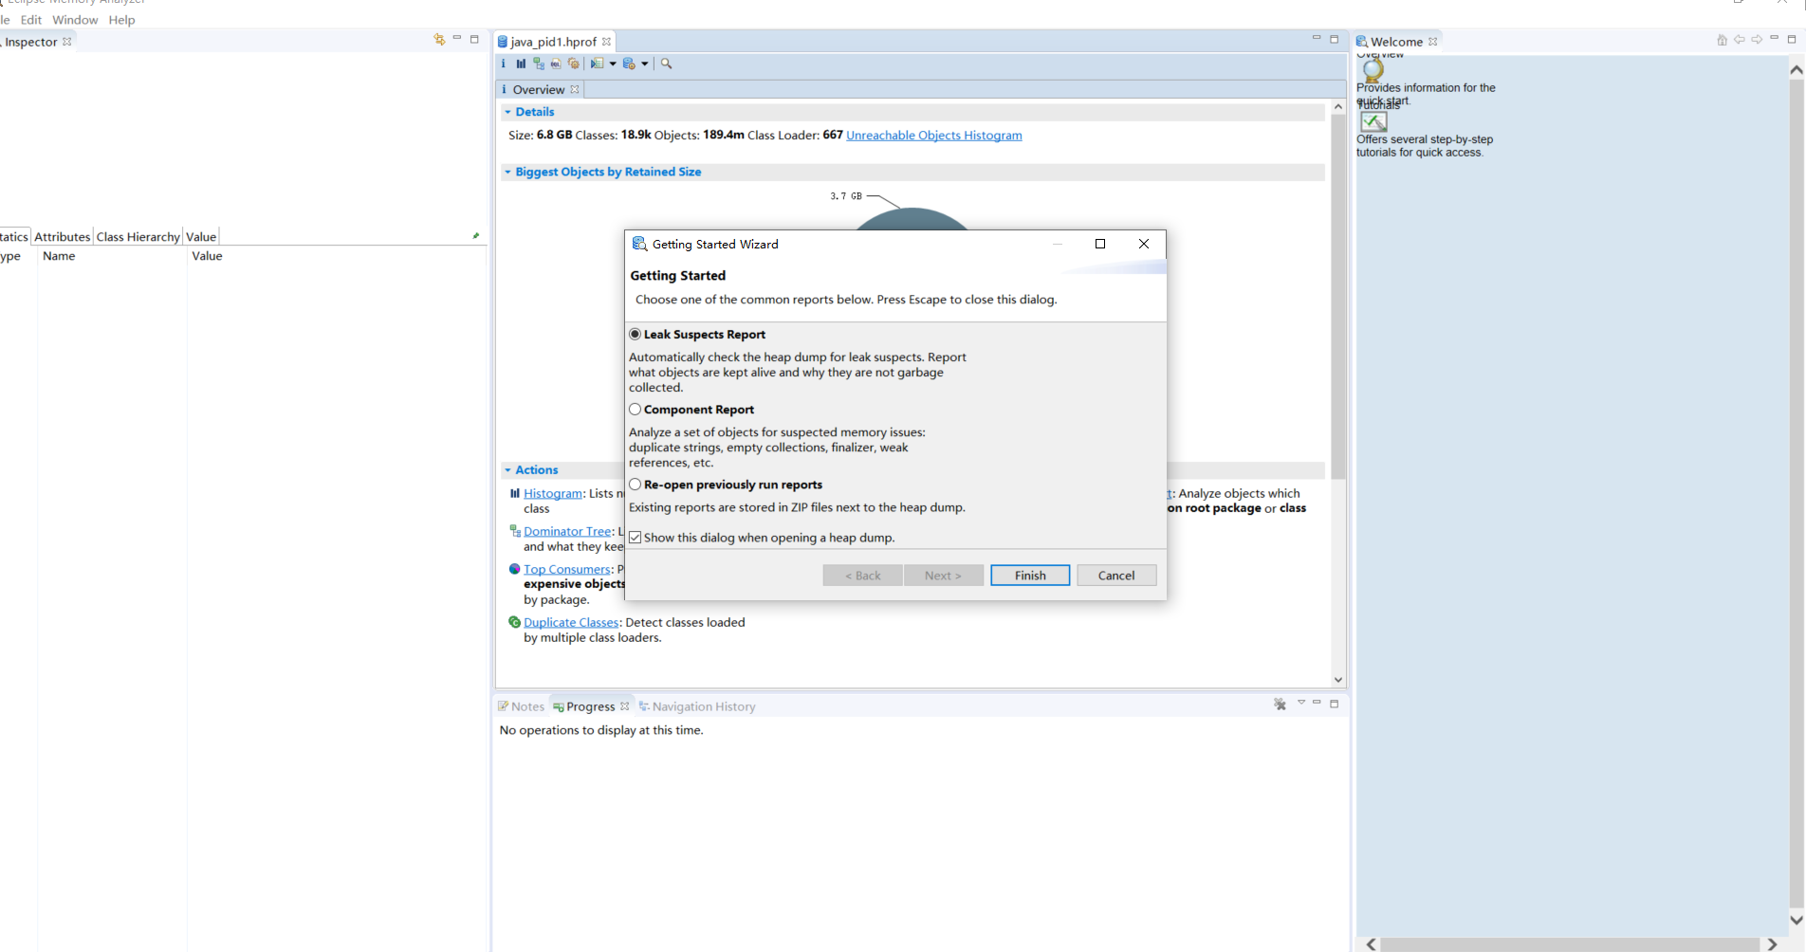Open the Query Browser dropdown arrow
The width and height of the screenshot is (1806, 952).
click(x=645, y=64)
